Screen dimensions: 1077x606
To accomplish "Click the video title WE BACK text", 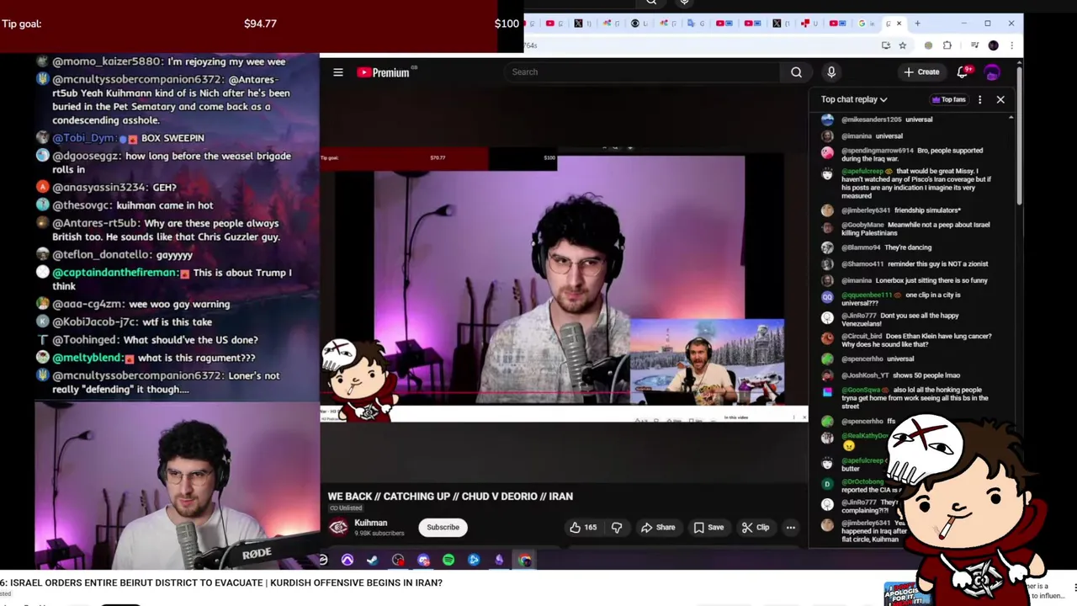I will click(450, 497).
